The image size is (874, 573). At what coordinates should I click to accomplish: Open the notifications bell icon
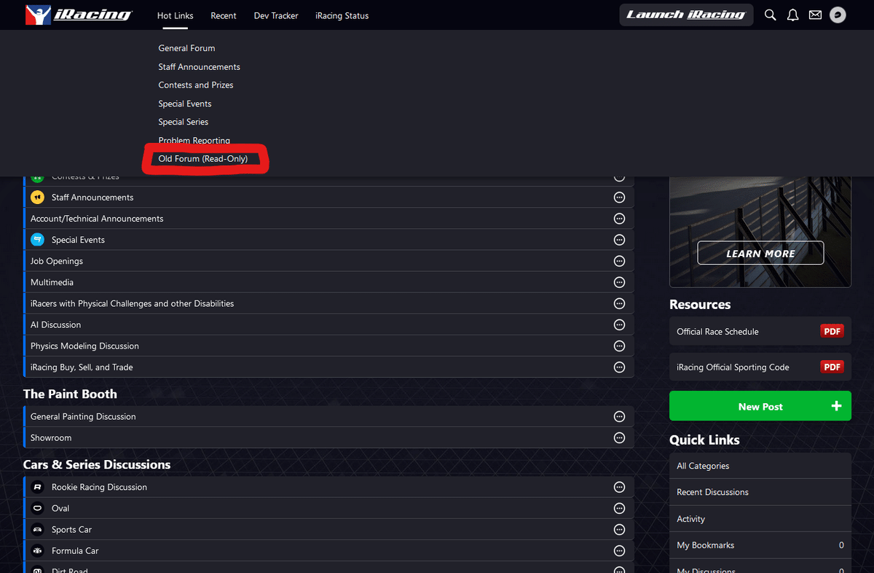[792, 15]
